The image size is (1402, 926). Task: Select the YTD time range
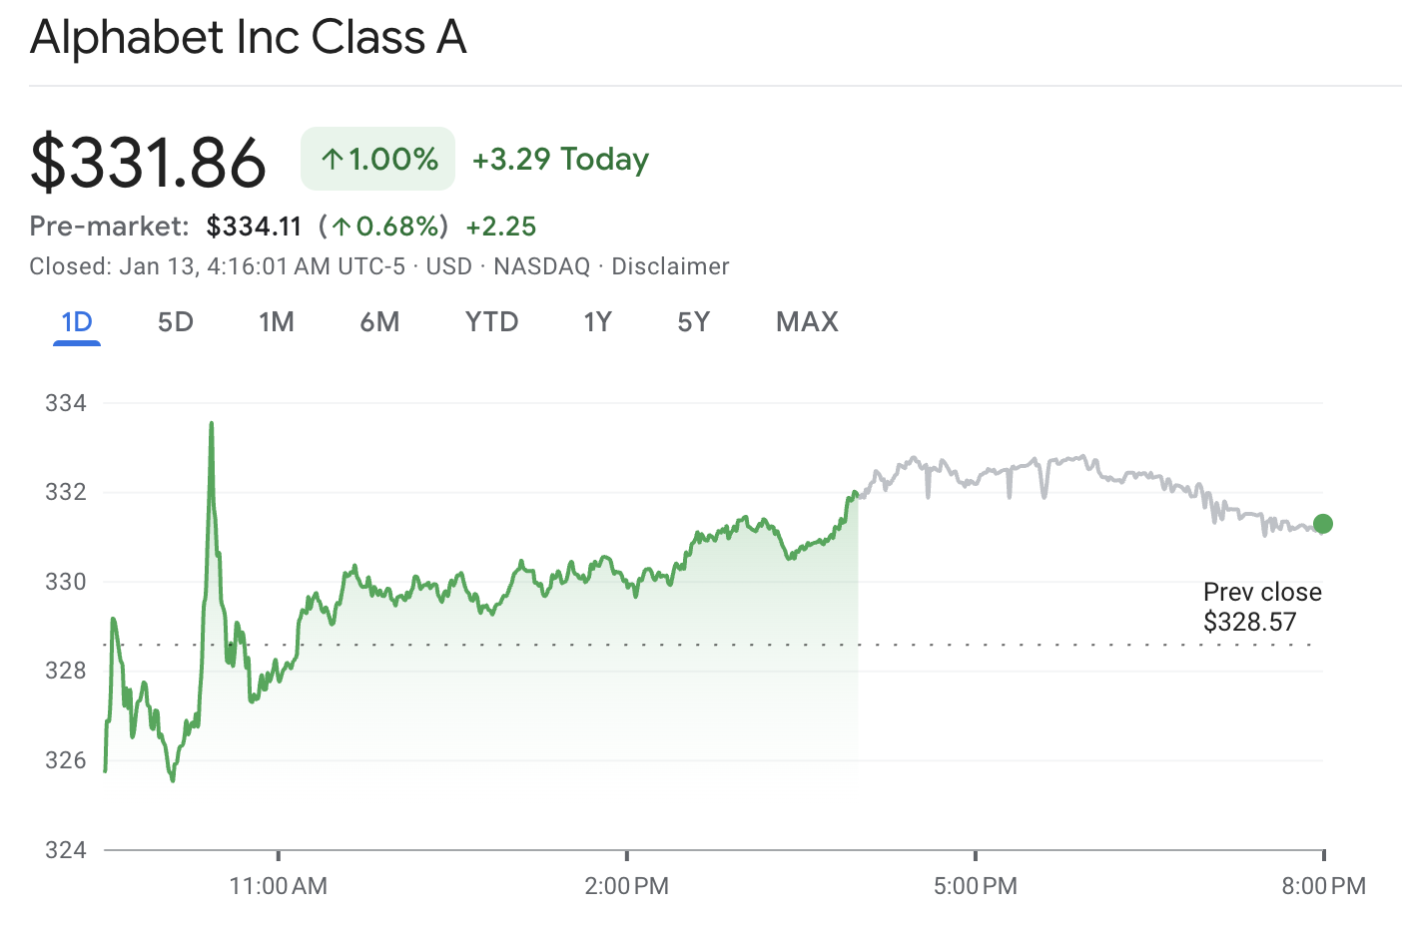click(x=491, y=321)
